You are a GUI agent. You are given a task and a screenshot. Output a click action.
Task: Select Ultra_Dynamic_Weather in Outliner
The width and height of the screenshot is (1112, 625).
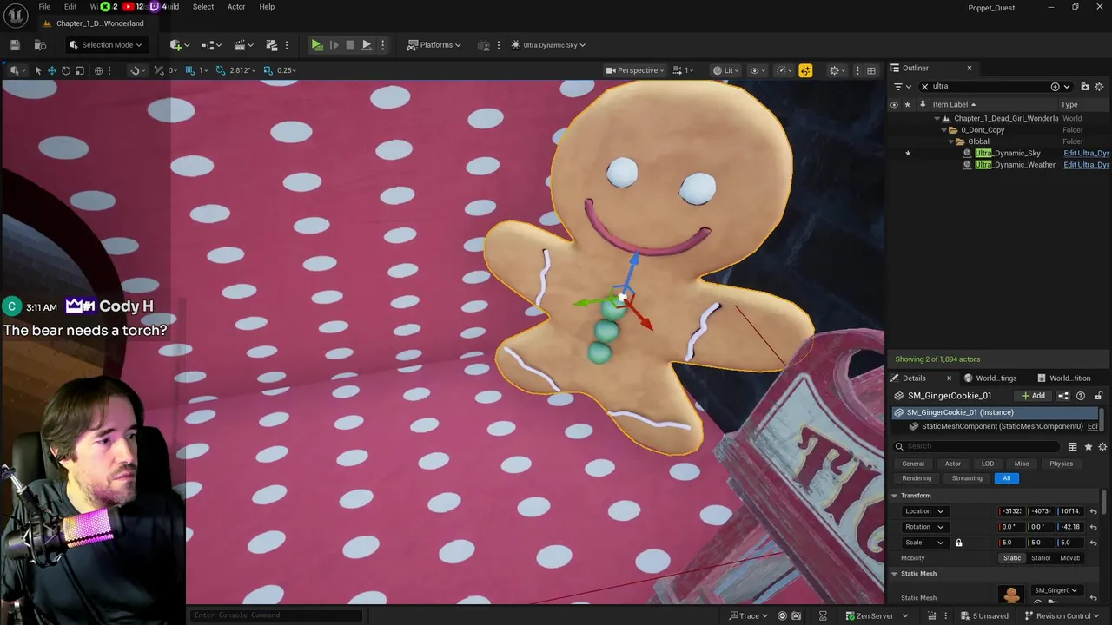(1015, 165)
